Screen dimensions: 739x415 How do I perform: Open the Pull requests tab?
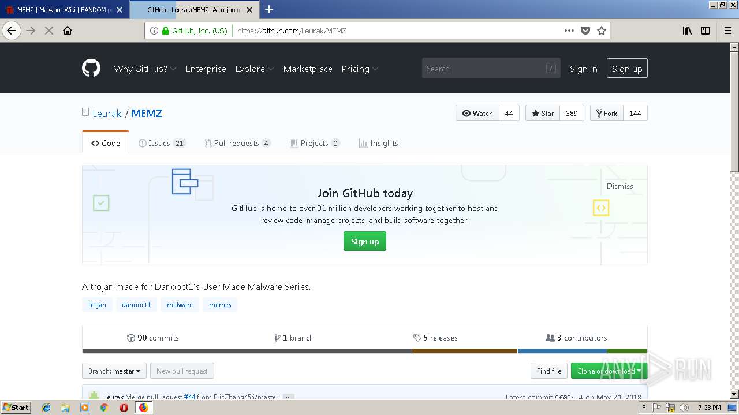237,143
